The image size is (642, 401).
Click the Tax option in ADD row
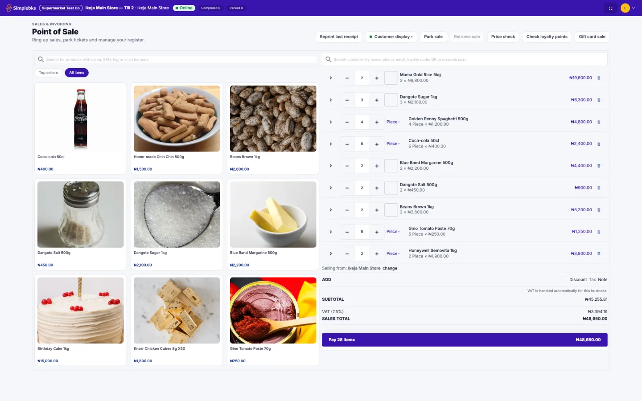[593, 280]
